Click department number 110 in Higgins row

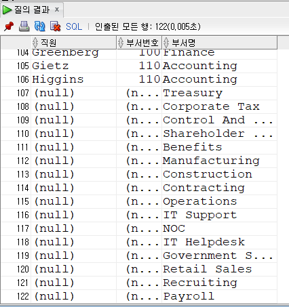[139, 79]
